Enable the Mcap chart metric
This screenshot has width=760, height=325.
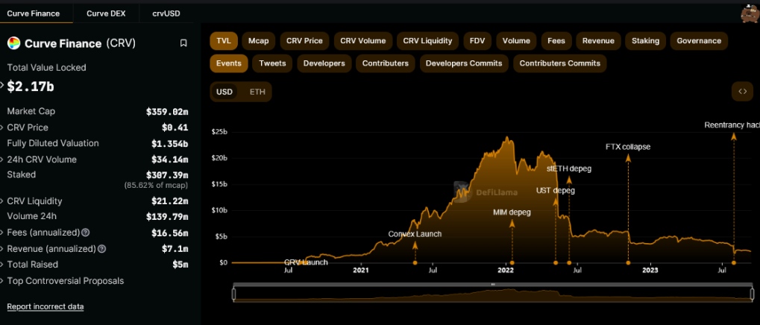click(259, 41)
